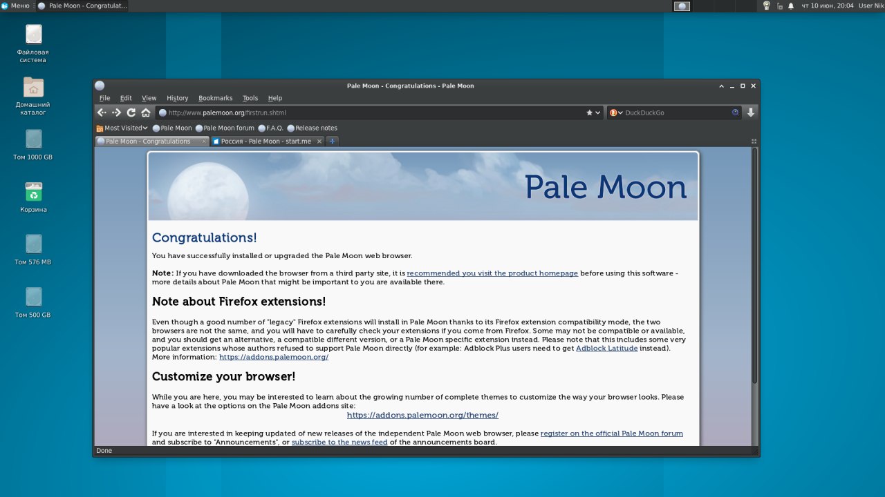The image size is (885, 497).
Task: Open DuckDuckGo search engine selector
Action: [616, 113]
